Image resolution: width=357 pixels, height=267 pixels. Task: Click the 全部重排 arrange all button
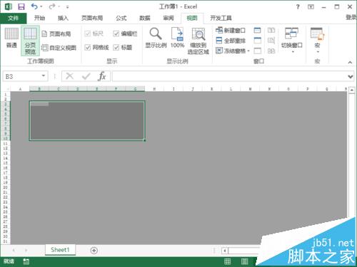pyautogui.click(x=231, y=41)
